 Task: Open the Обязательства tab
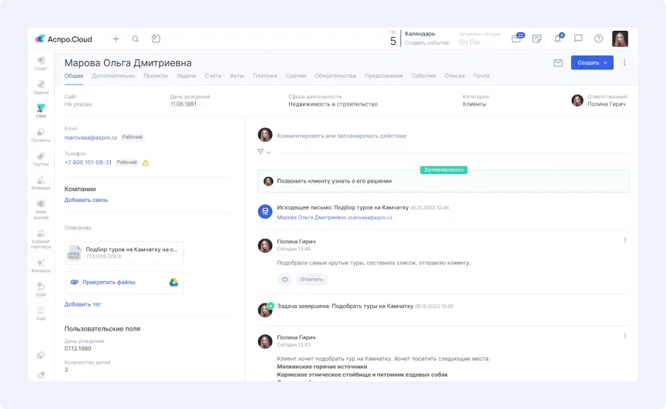point(335,76)
